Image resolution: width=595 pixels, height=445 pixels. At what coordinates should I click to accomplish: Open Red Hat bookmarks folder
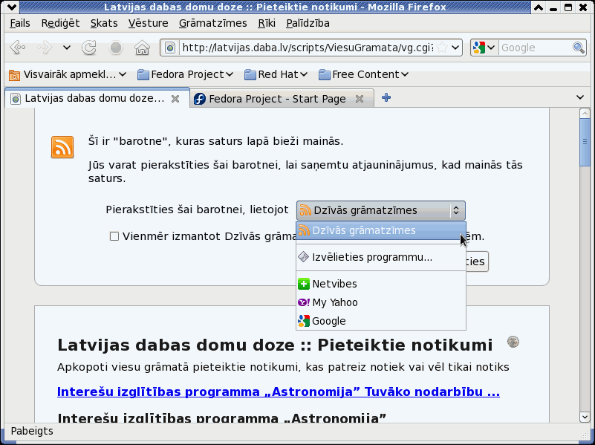tap(276, 74)
